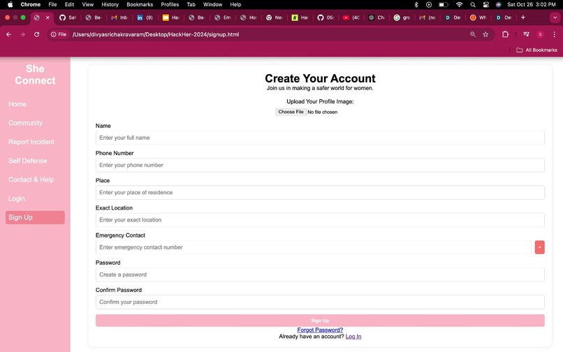Image resolution: width=563 pixels, height=352 pixels.
Task: Switch to the GitHub Saf tab
Action: click(68, 17)
